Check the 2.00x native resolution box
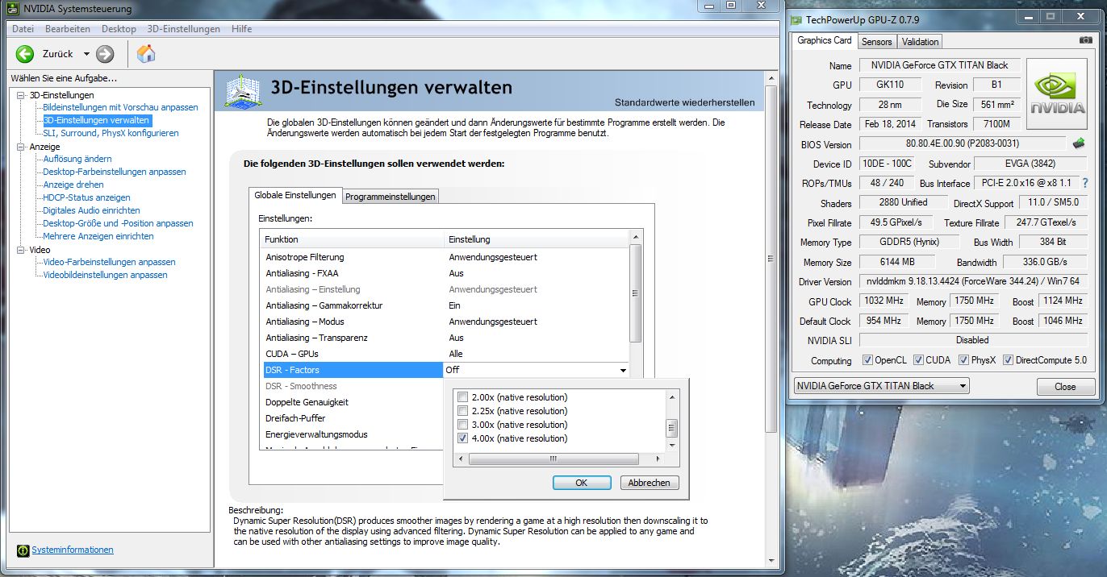This screenshot has height=577, width=1107. pyautogui.click(x=462, y=397)
